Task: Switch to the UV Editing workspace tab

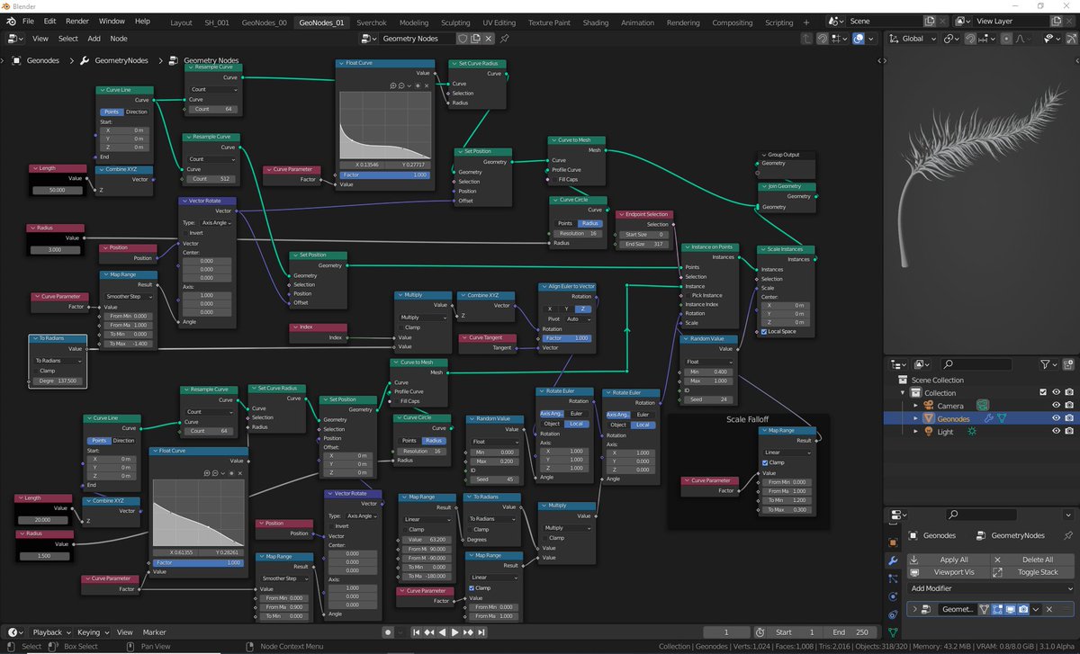Action: (499, 22)
